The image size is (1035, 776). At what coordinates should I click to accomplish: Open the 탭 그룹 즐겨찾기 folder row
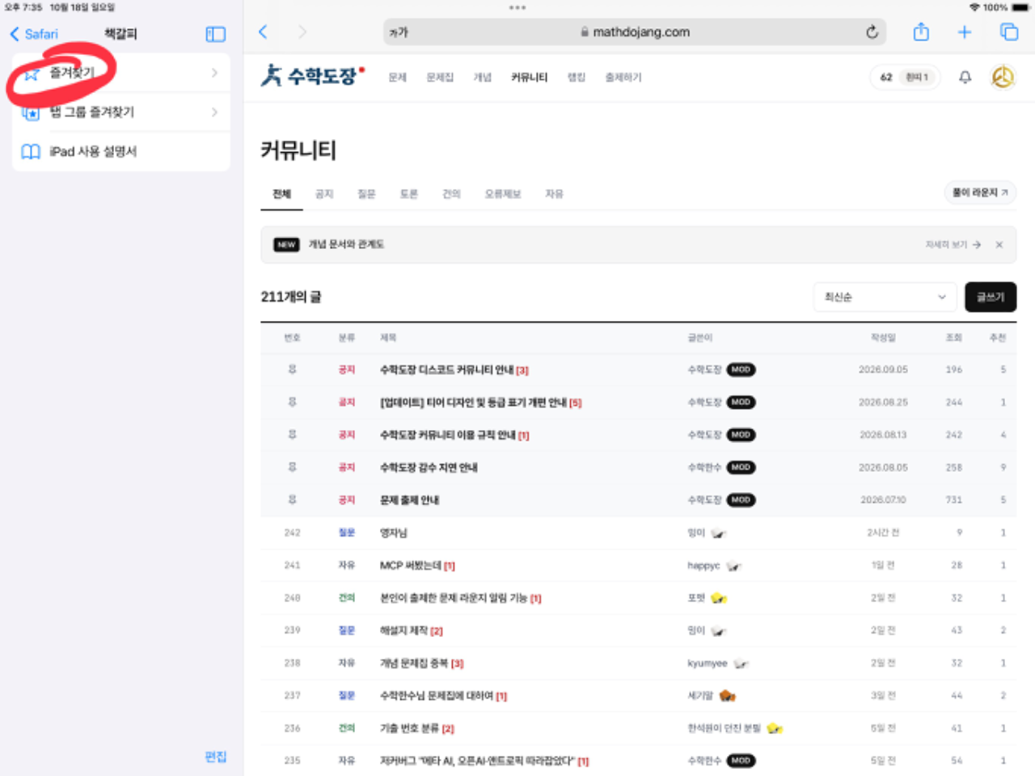coord(121,112)
